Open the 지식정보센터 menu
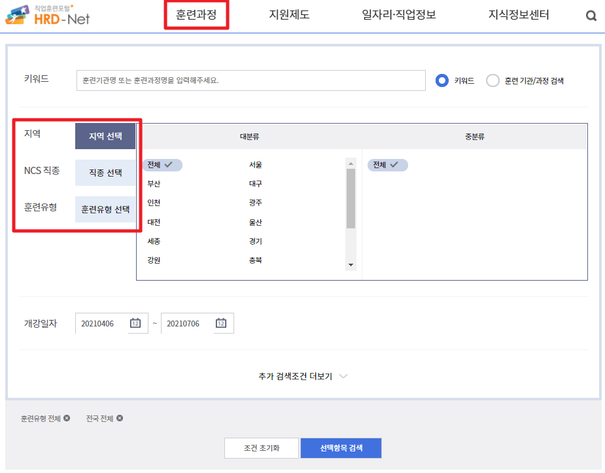 tap(519, 14)
